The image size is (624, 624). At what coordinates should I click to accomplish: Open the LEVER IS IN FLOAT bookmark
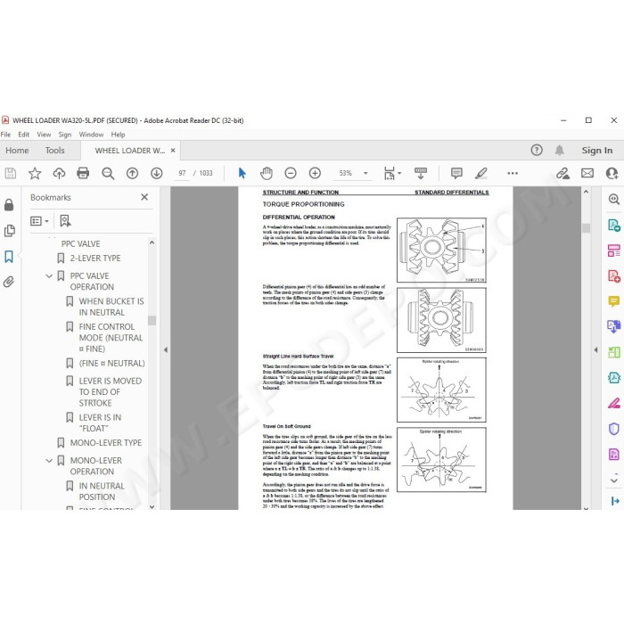tap(100, 423)
